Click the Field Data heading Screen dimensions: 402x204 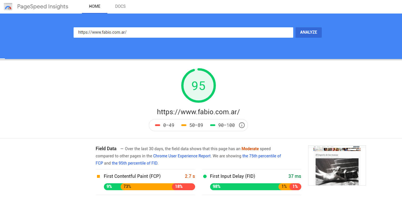106,149
